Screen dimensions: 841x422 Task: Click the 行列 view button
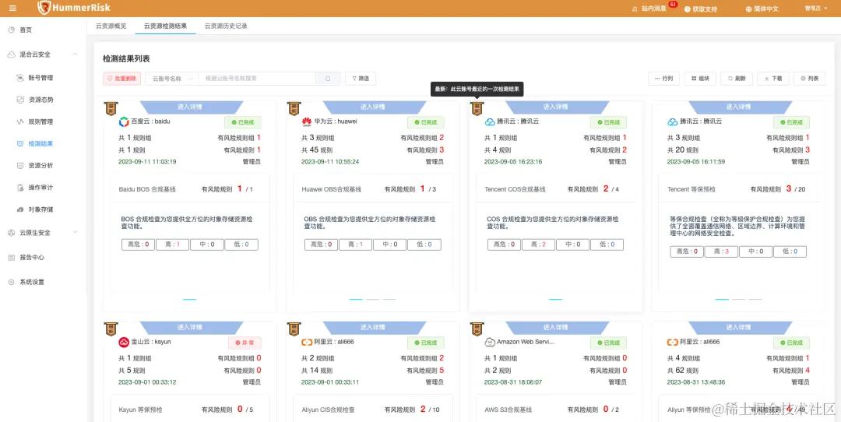pos(664,79)
